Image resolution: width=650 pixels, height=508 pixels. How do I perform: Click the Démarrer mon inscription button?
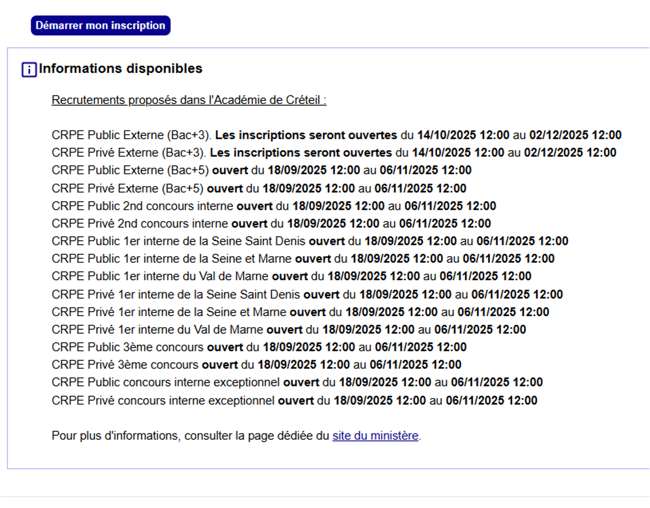click(101, 25)
